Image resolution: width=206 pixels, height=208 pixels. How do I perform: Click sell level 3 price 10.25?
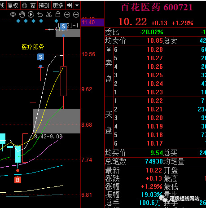point(155,75)
